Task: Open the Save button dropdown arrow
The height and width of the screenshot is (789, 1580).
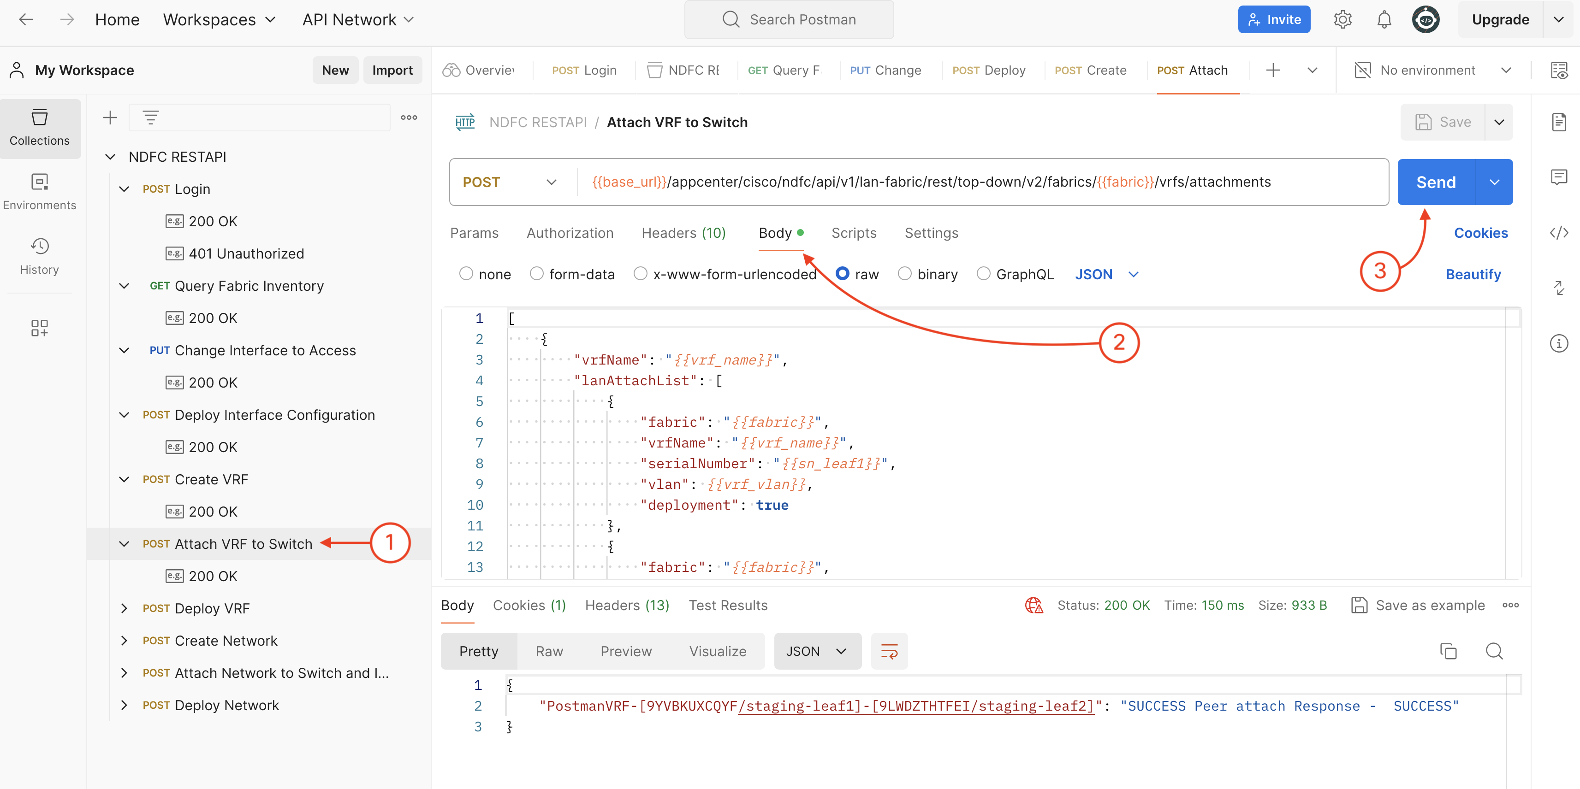Action: point(1498,122)
